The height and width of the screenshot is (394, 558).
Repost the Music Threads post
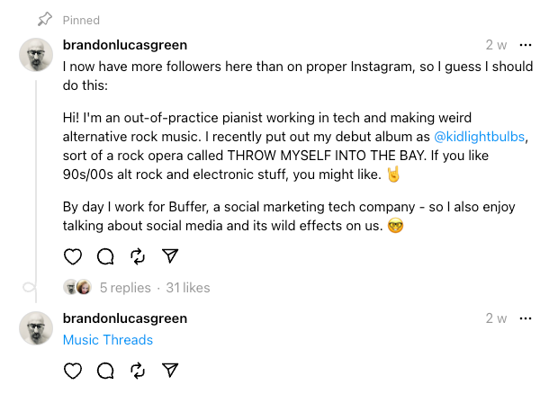tap(138, 370)
